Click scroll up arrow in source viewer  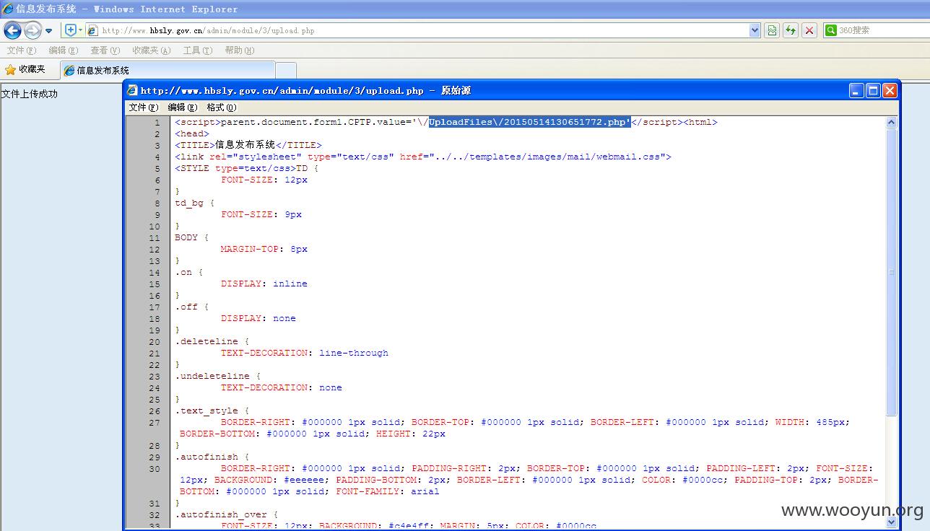tap(891, 122)
